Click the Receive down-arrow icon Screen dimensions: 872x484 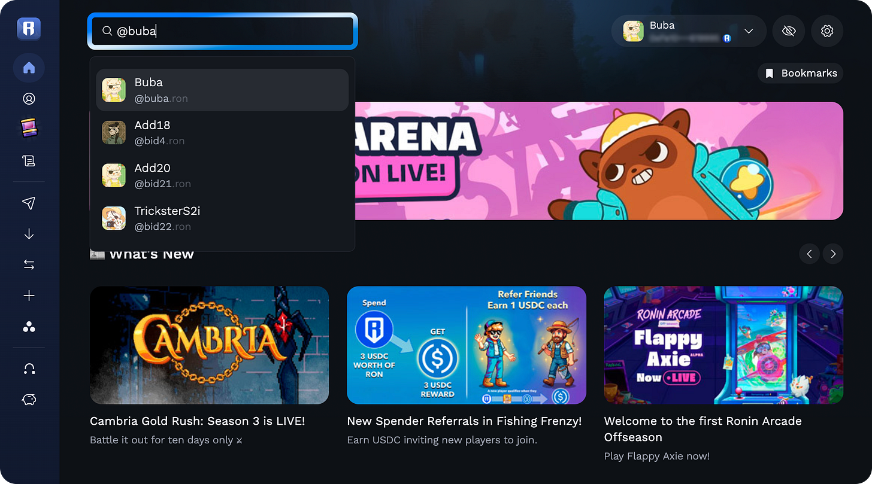pos(29,234)
